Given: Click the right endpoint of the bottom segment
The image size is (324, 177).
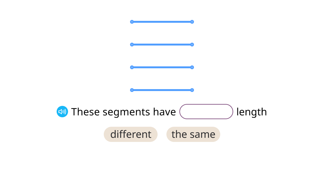Looking at the screenshot, I should pyautogui.click(x=192, y=90).
